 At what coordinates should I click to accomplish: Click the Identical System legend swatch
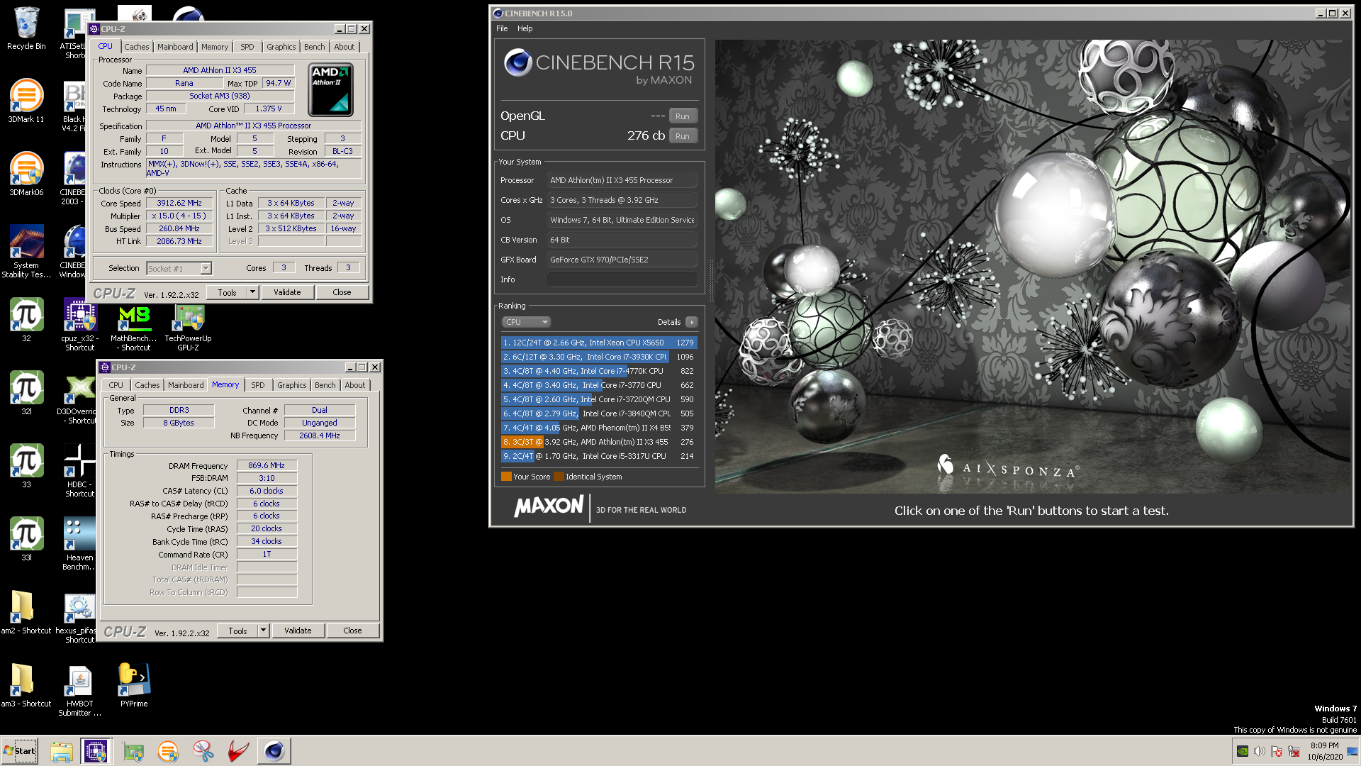pyautogui.click(x=559, y=477)
